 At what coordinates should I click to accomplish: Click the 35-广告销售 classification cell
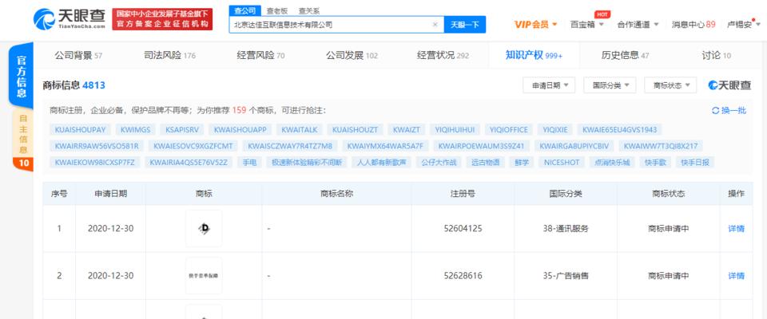[x=566, y=275]
